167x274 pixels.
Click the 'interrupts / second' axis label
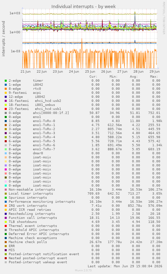pyautogui.click(x=3, y=39)
